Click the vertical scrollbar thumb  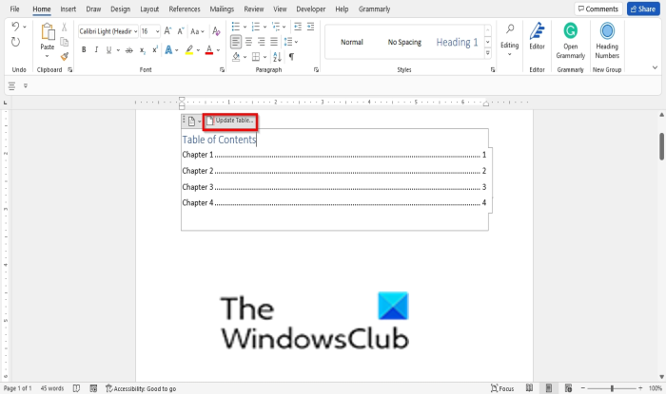click(661, 146)
